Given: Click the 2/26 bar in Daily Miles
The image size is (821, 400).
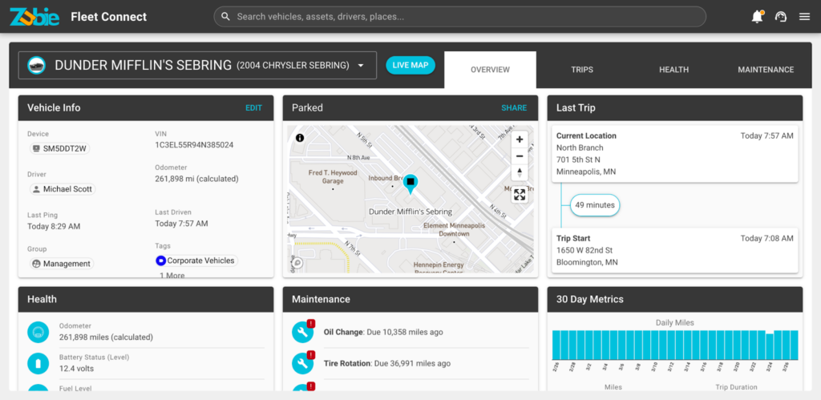Looking at the screenshot, I should click(x=556, y=345).
